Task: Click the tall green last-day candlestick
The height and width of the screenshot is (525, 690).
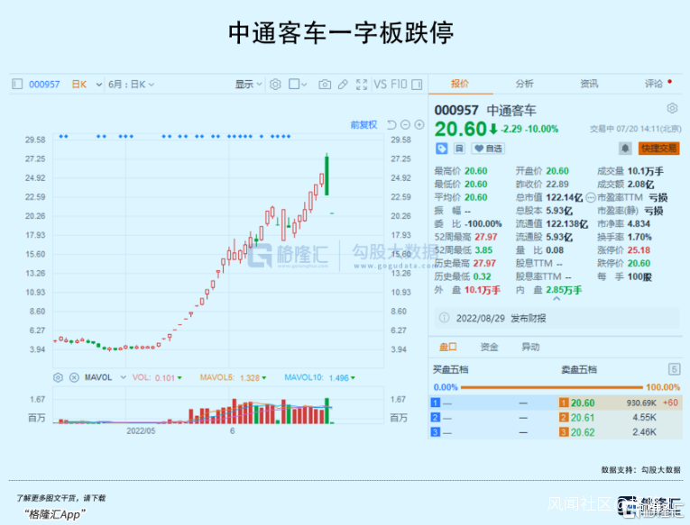Action: [x=327, y=175]
